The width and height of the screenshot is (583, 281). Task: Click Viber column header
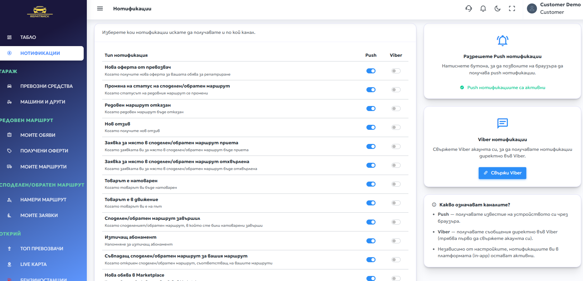(x=396, y=55)
